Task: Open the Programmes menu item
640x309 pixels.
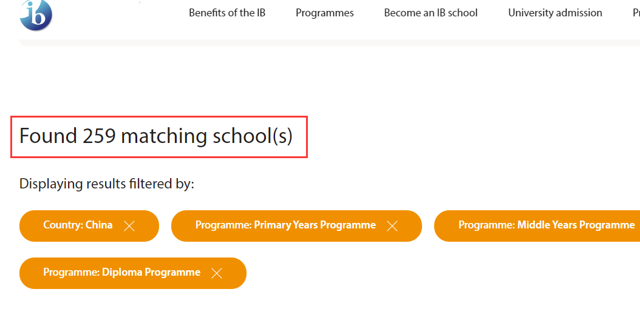Action: [324, 13]
